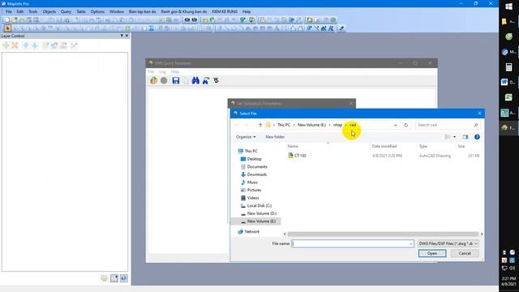Click the search magnifier in Search cad box
Image resolution: width=519 pixels, height=292 pixels.
pos(476,125)
